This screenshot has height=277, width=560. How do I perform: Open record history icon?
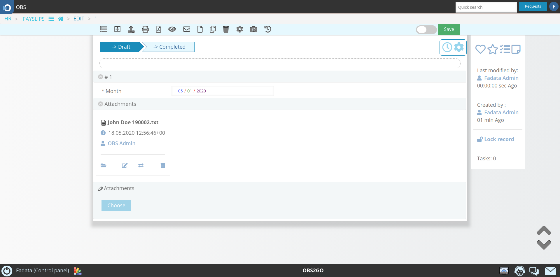coord(268,29)
